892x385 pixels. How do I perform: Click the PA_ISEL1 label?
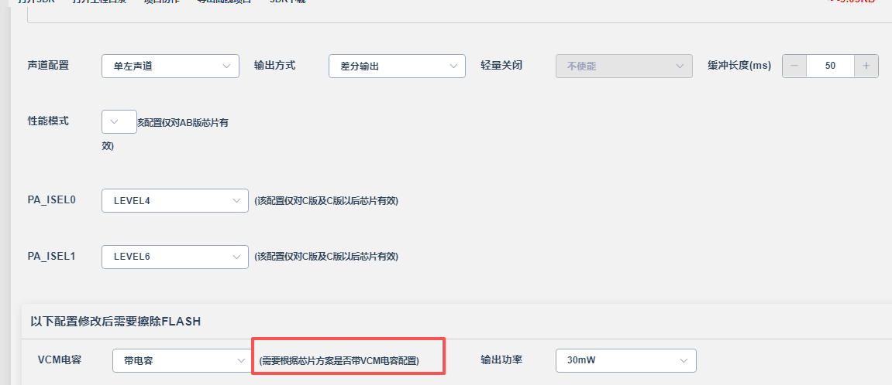[x=52, y=256]
